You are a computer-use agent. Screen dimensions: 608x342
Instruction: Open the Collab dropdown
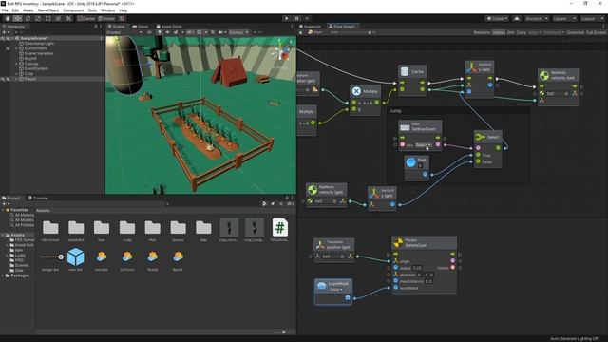497,18
